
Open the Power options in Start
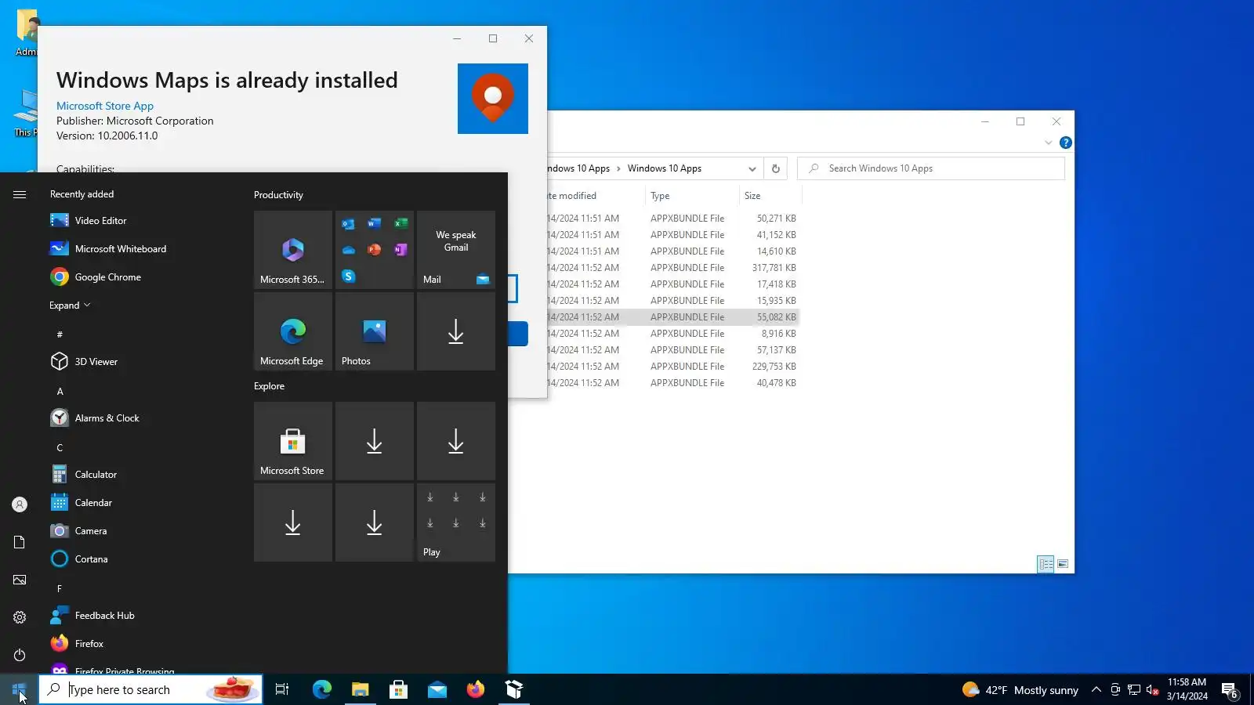20,655
